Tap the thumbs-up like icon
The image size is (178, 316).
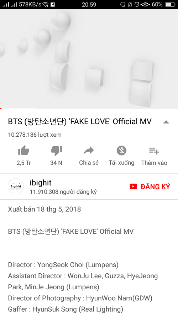[x=24, y=150]
